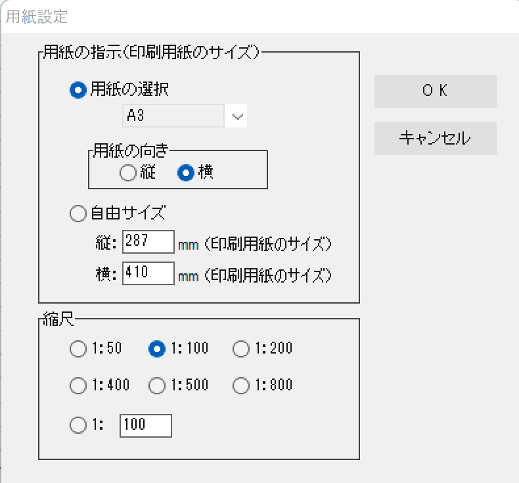This screenshot has width=519, height=483.
Task: Choose 横 landscape orientation
Action: click(x=186, y=173)
